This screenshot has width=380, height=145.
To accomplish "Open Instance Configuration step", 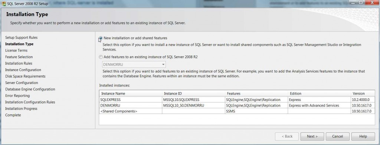I will 23,70.
